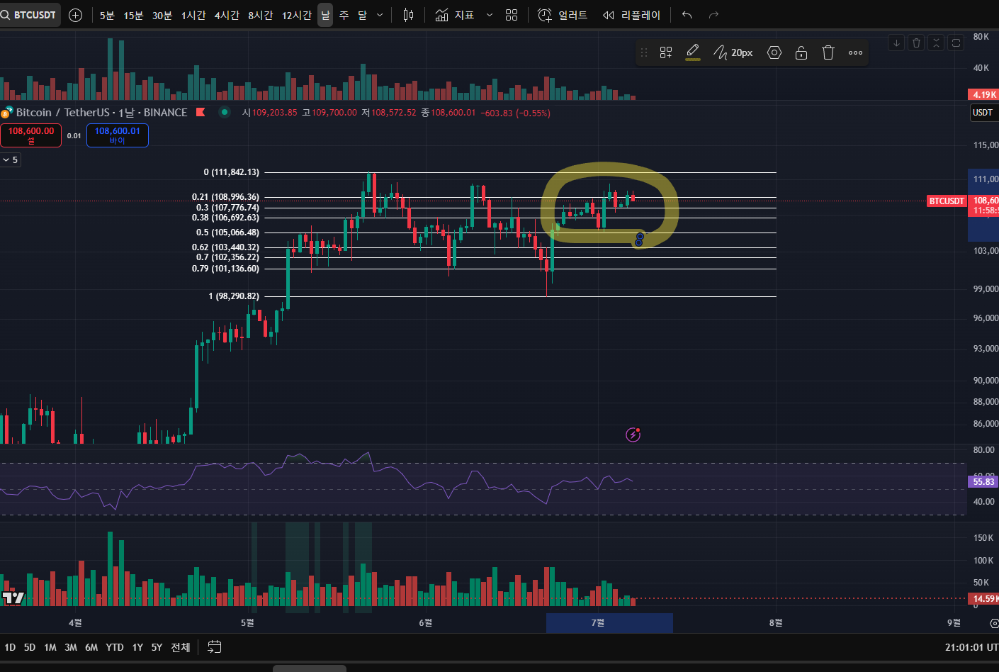Screen dimensions: 999x672
Task: Open the candlestick chart type selector
Action: pyautogui.click(x=408, y=15)
